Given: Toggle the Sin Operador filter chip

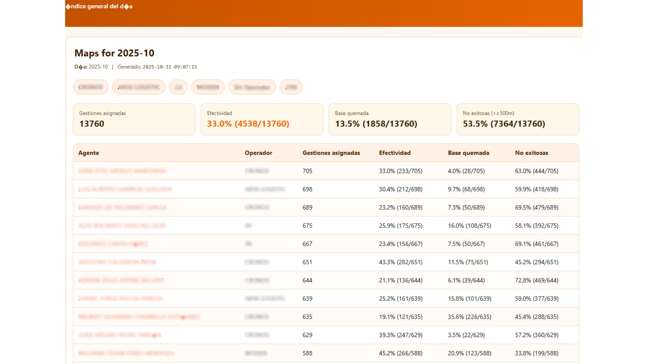Looking at the screenshot, I should 252,87.
